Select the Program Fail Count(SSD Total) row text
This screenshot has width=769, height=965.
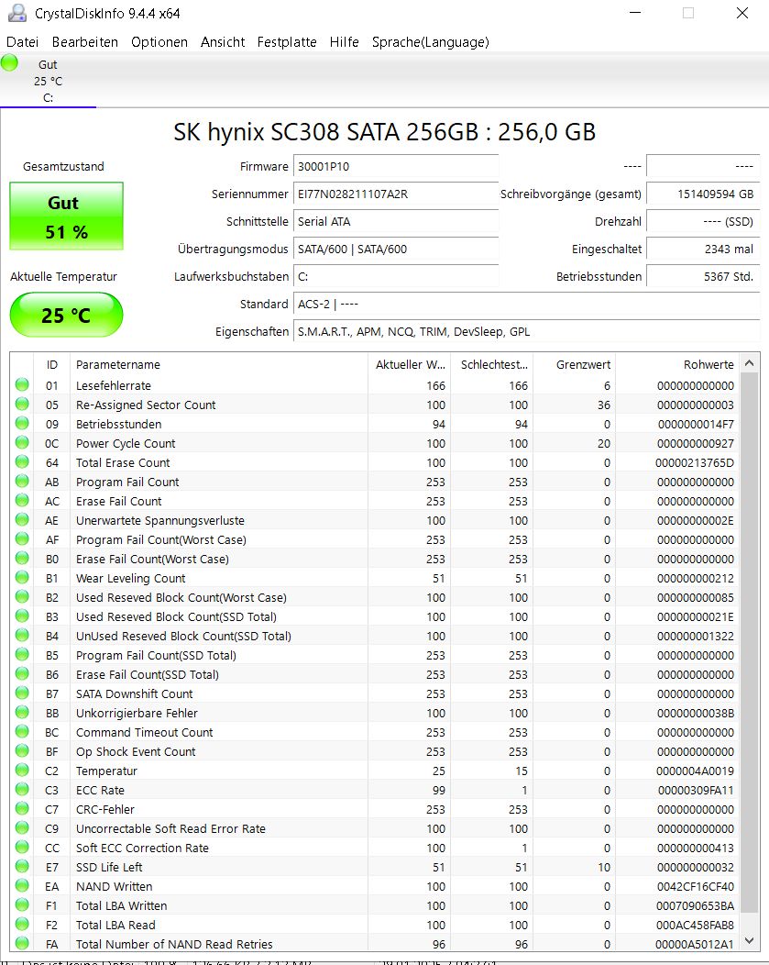pos(156,656)
